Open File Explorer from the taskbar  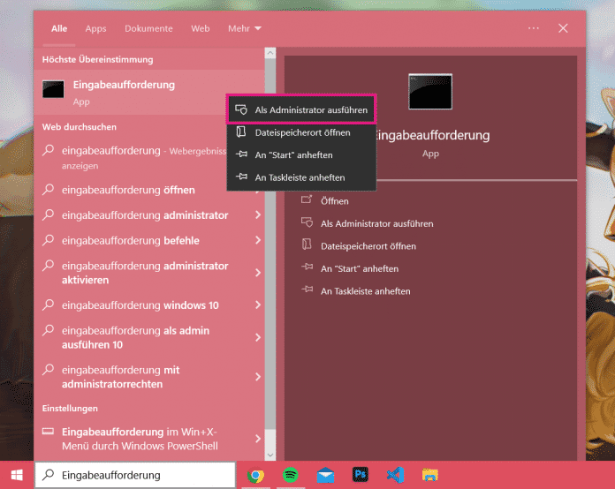[430, 475]
